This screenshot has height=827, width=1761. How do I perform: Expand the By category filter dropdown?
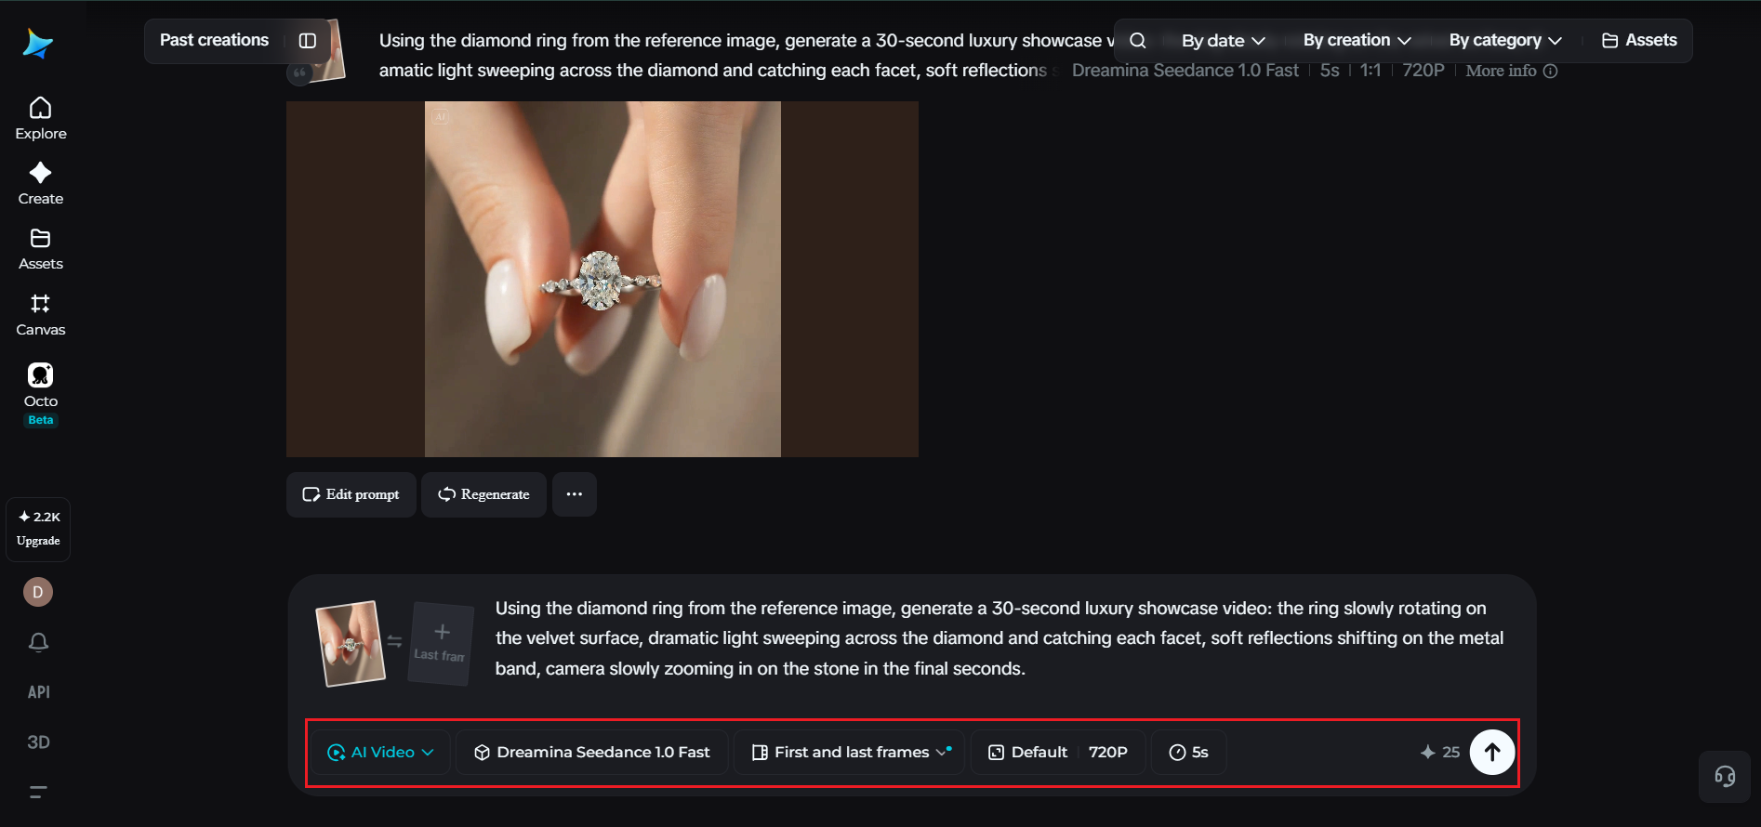1505,41
